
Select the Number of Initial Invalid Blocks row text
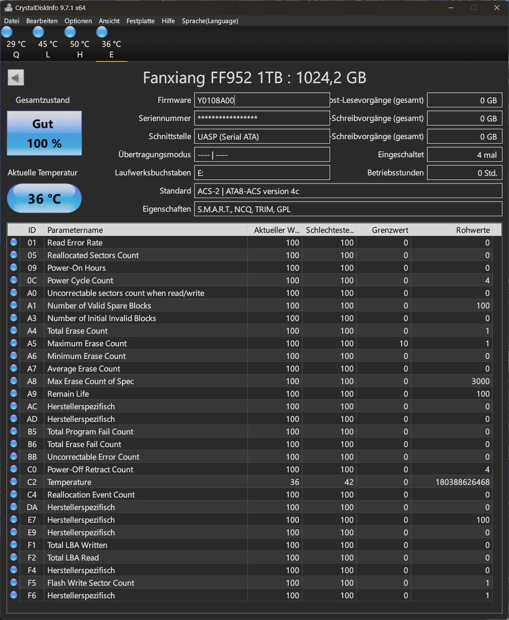pos(102,318)
